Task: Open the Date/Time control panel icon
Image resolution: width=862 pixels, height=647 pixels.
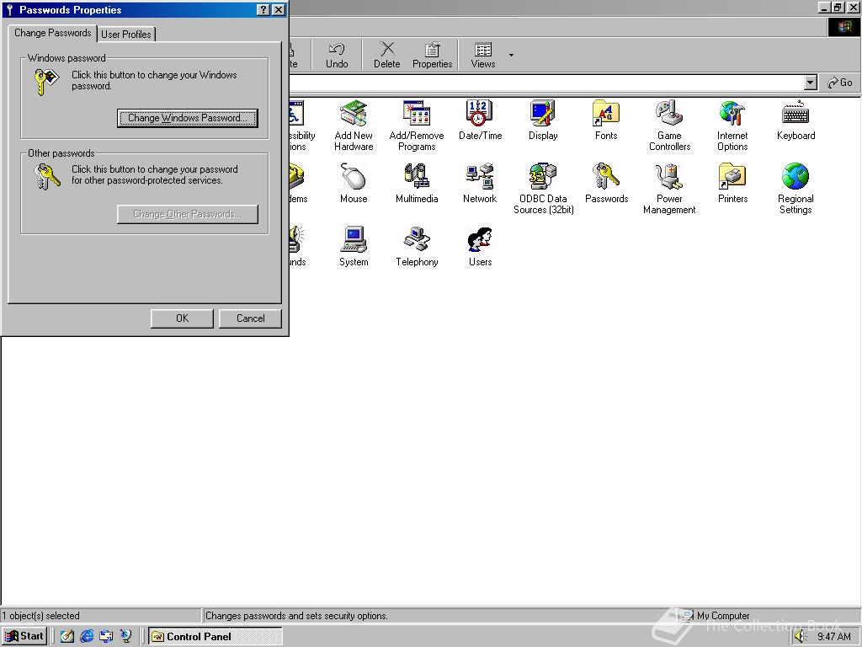Action: (x=480, y=120)
